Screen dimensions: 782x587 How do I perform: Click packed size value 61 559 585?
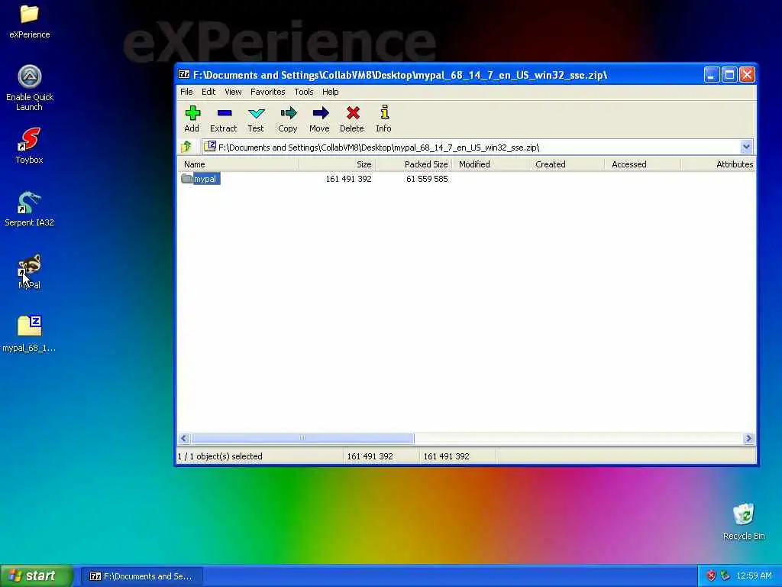coord(427,179)
